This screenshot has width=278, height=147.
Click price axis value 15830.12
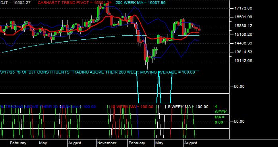click(x=243, y=26)
